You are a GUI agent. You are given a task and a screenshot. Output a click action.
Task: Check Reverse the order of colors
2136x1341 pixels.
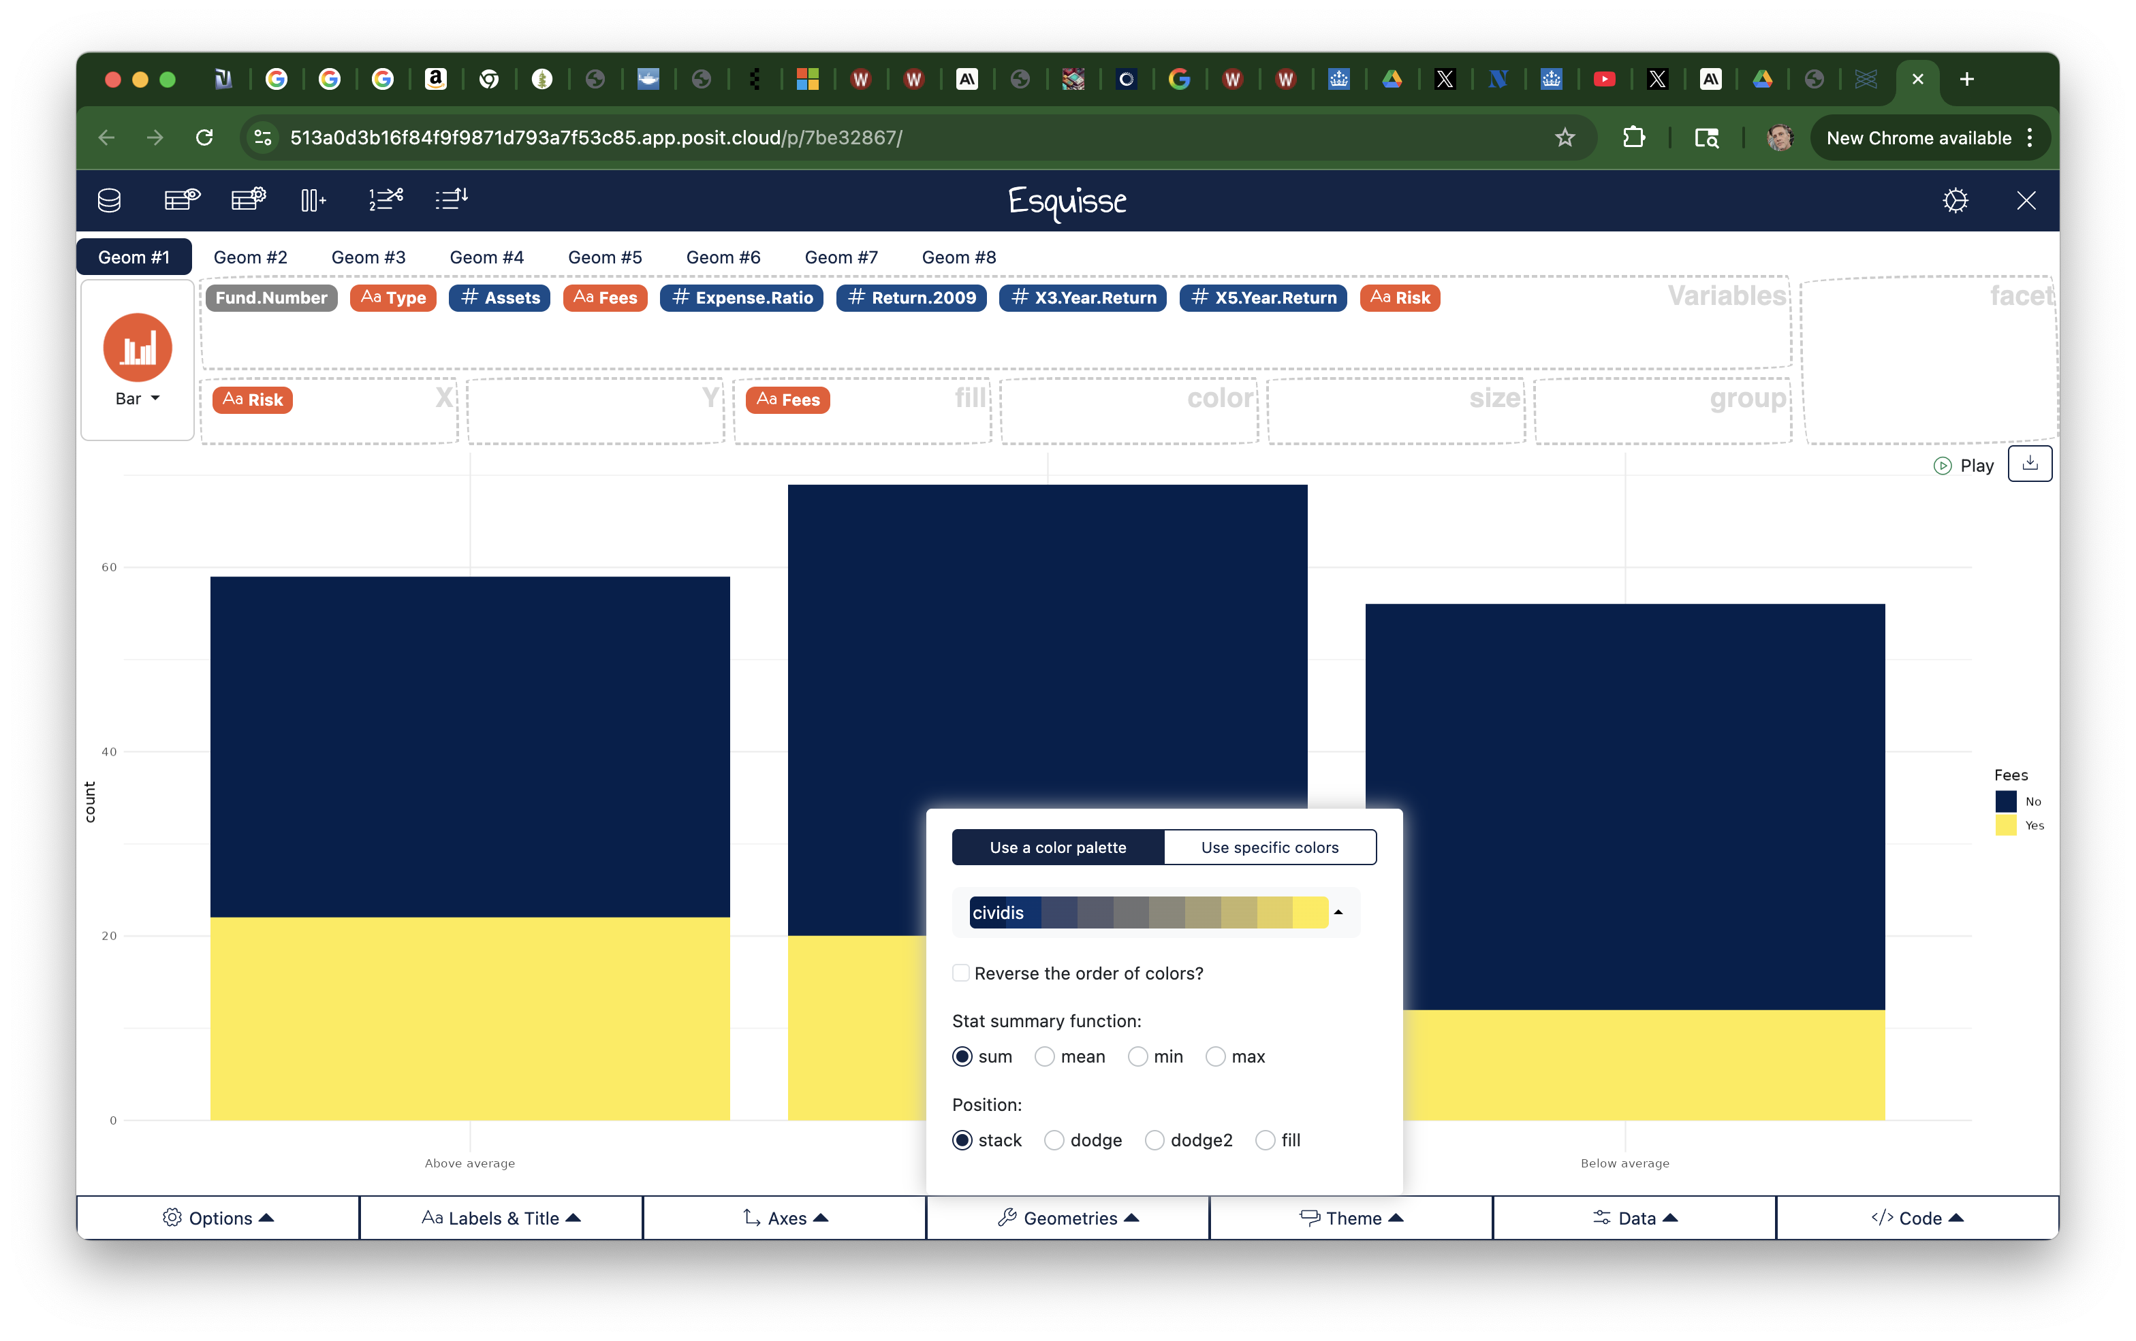coord(960,973)
